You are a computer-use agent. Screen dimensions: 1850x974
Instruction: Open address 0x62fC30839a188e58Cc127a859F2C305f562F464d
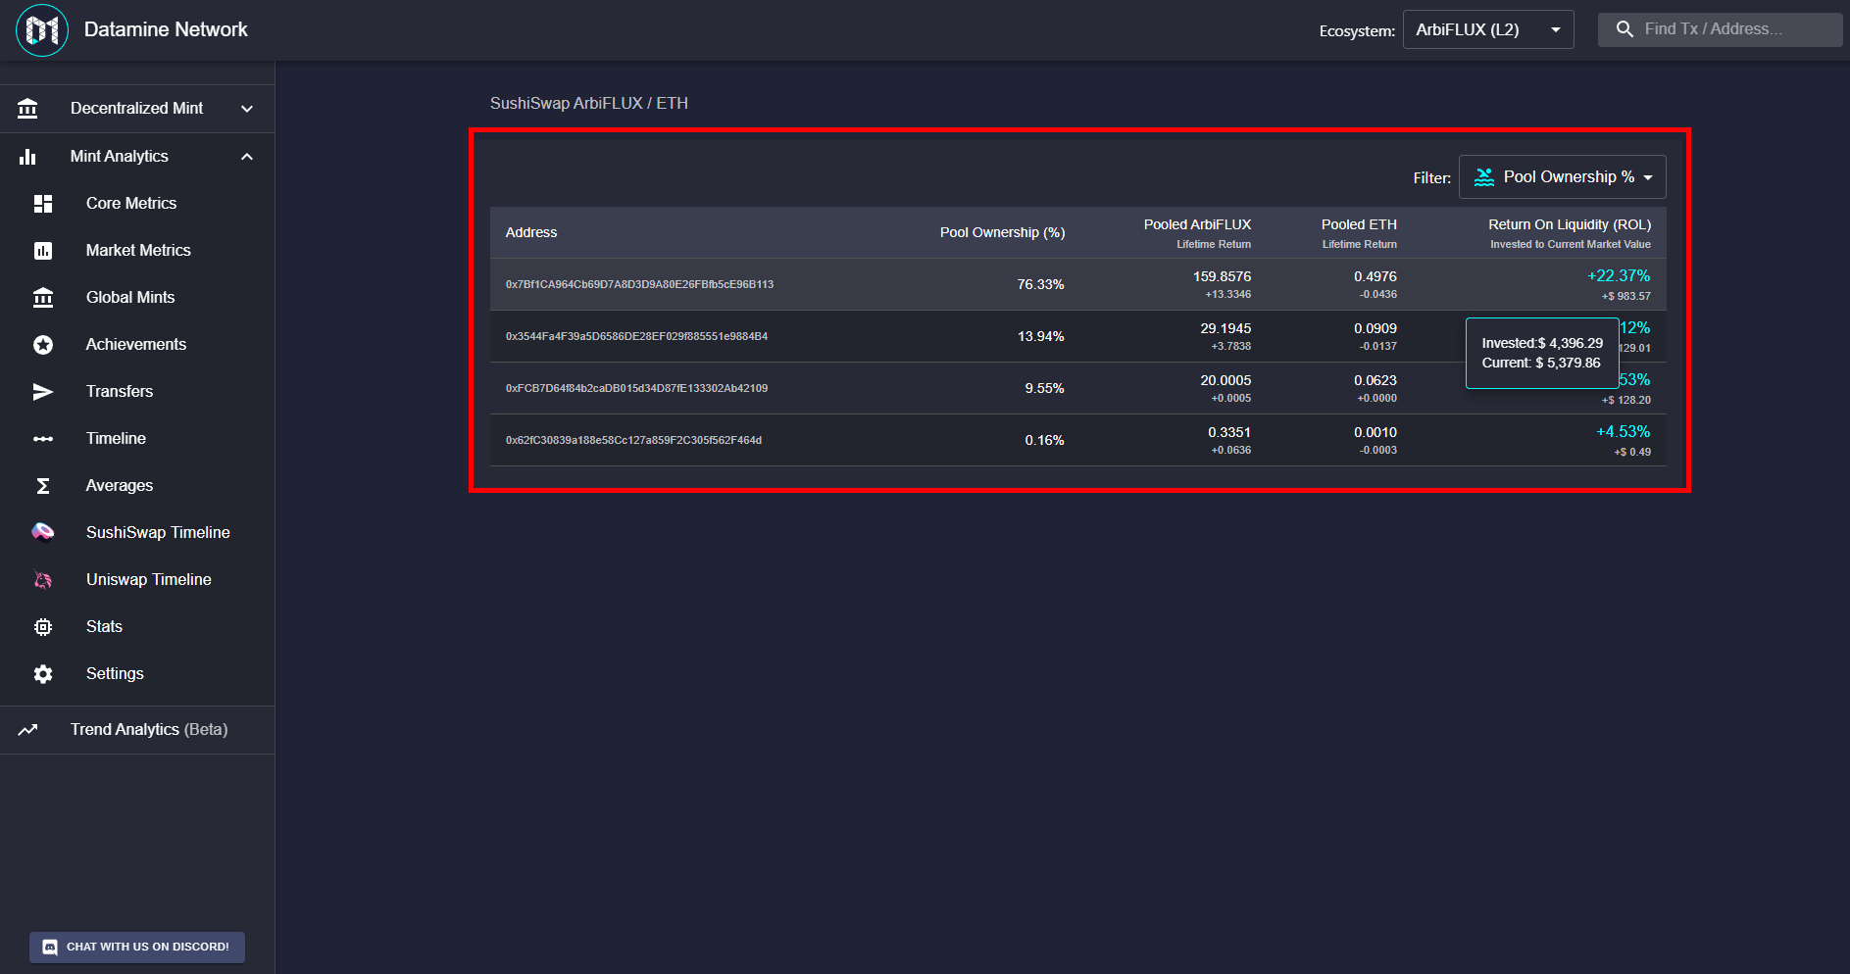tap(633, 441)
